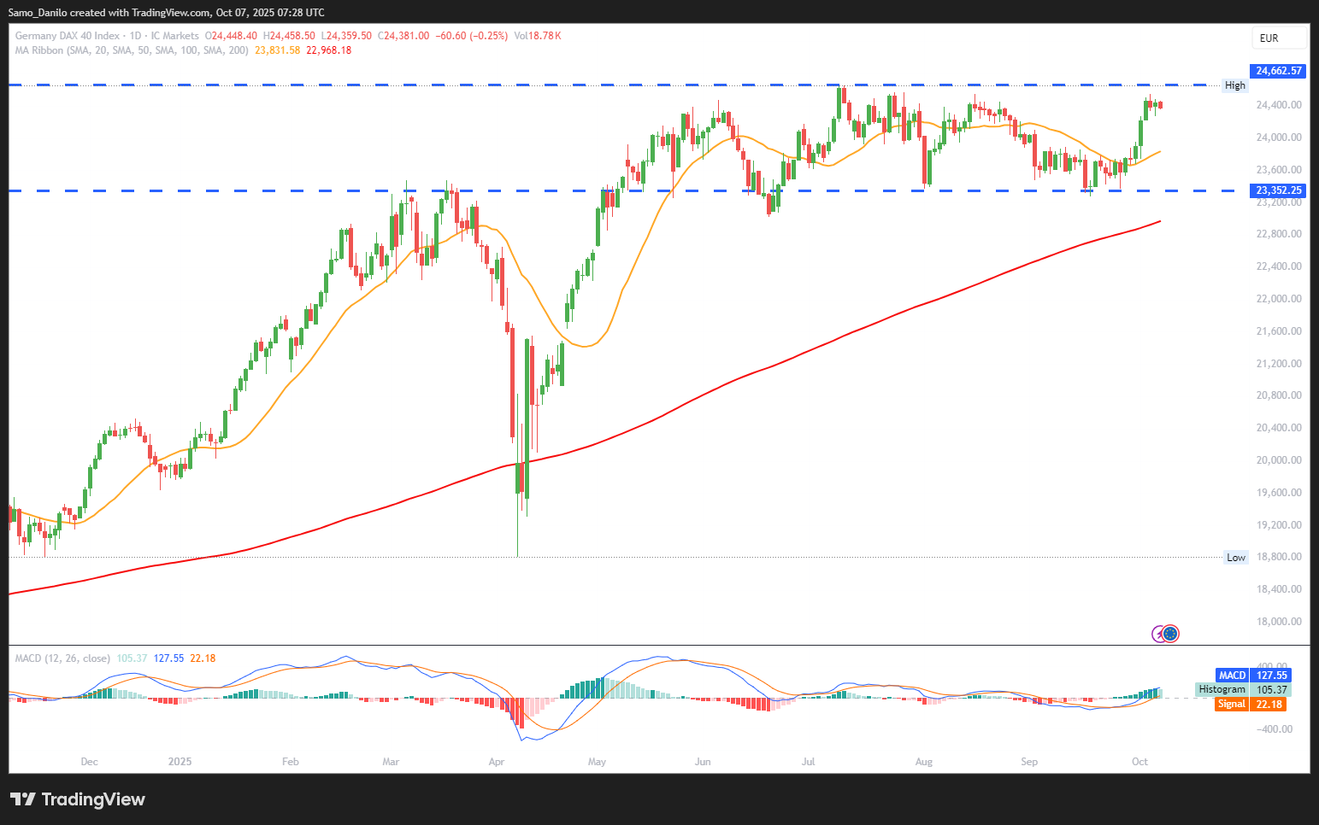1319x825 pixels.
Task: Click the red 22,968.18 SMA value
Action: pos(328,50)
